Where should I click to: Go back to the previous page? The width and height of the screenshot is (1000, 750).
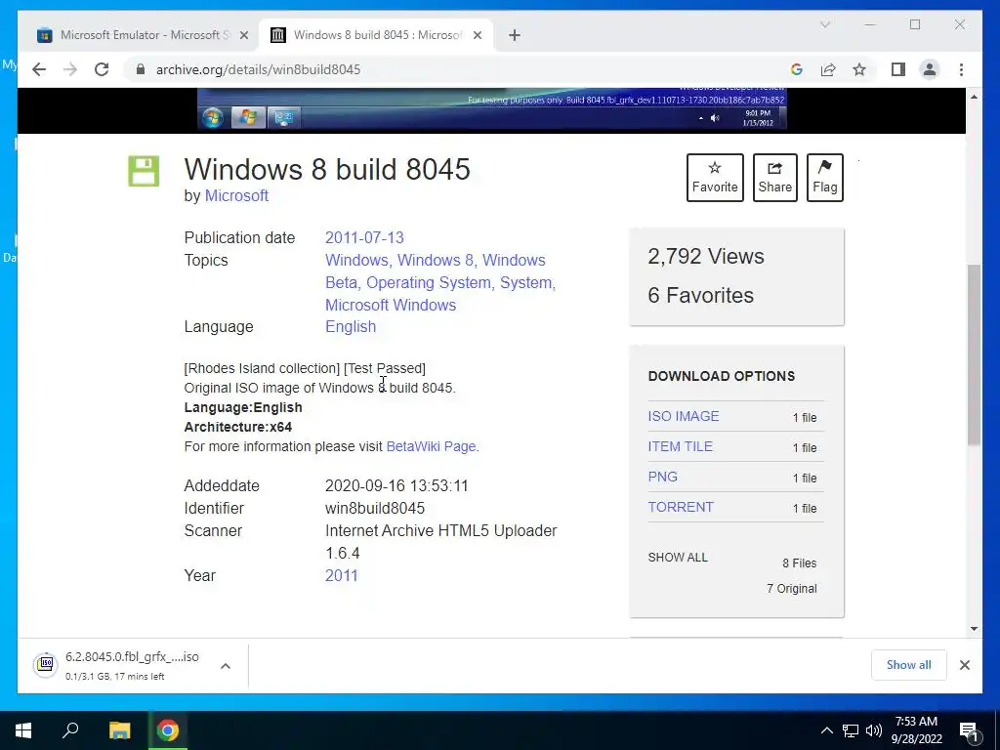(x=39, y=69)
